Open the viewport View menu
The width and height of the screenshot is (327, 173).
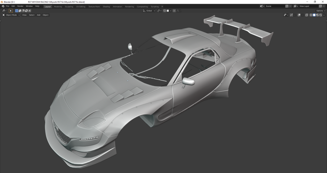pyautogui.click(x=24, y=15)
